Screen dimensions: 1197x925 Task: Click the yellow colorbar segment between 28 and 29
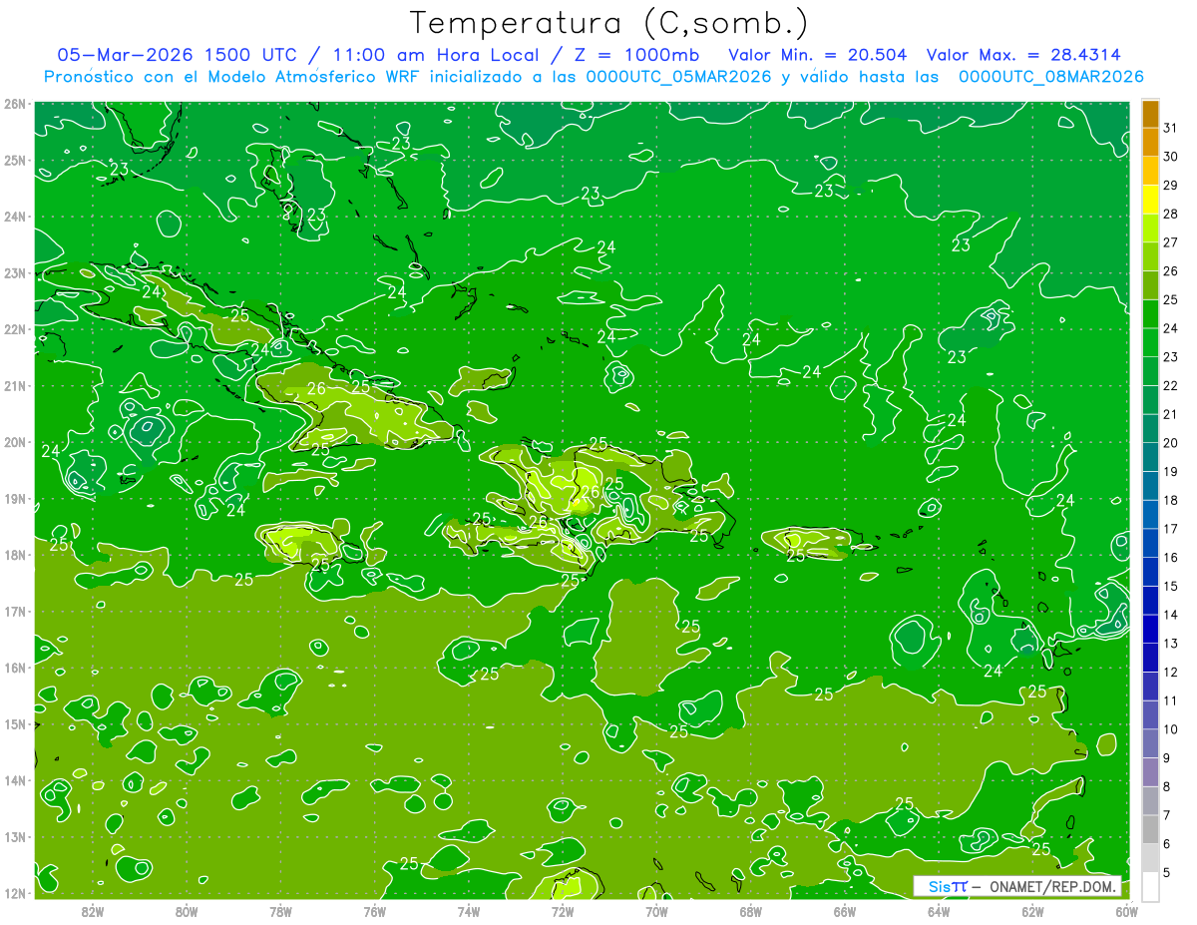click(x=1150, y=201)
